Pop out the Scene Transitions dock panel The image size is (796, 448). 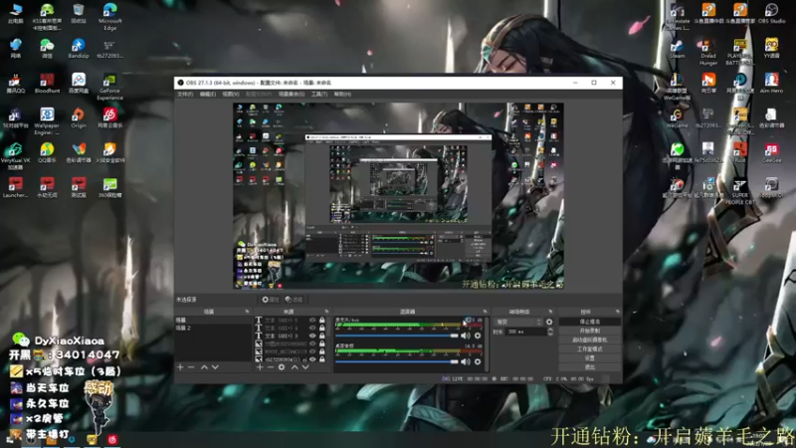point(550,312)
